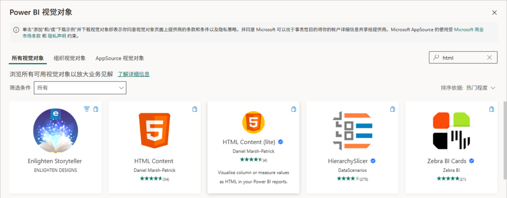This screenshot has height=198, width=507.
Task: Select the Enlighten Storyteller logo thumbnail
Action: click(x=55, y=131)
